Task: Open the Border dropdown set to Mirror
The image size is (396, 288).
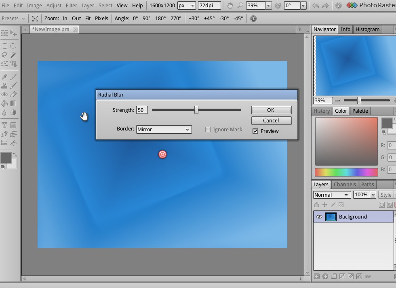Action: pos(164,129)
